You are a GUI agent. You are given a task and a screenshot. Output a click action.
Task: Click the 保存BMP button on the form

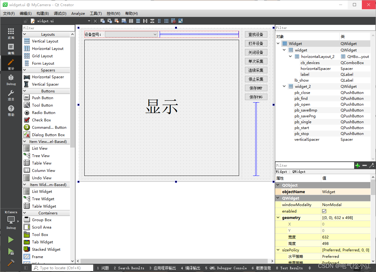[x=256, y=88]
